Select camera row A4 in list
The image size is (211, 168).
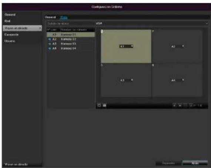click(71, 48)
